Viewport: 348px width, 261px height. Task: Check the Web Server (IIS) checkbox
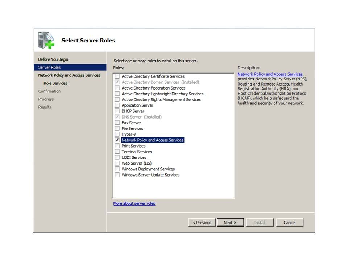(117, 163)
